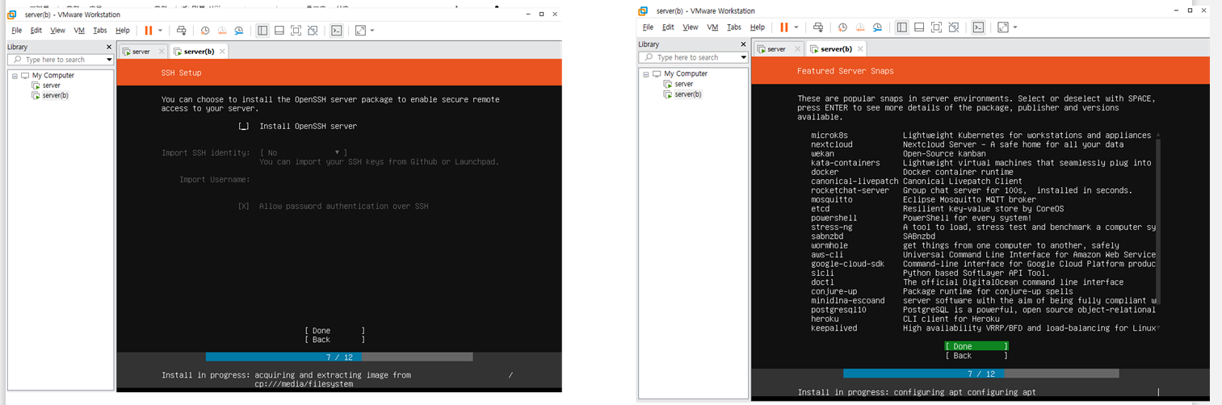
Task: Open the Import SSH identity dropdown
Action: click(303, 152)
